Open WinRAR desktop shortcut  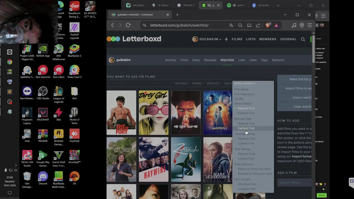click(43, 136)
